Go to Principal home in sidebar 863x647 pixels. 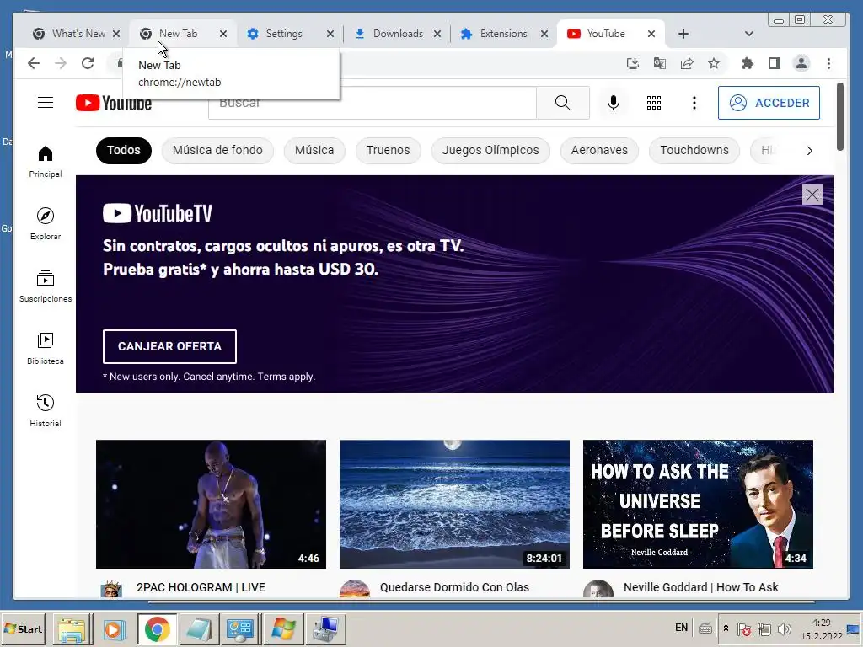[46, 162]
